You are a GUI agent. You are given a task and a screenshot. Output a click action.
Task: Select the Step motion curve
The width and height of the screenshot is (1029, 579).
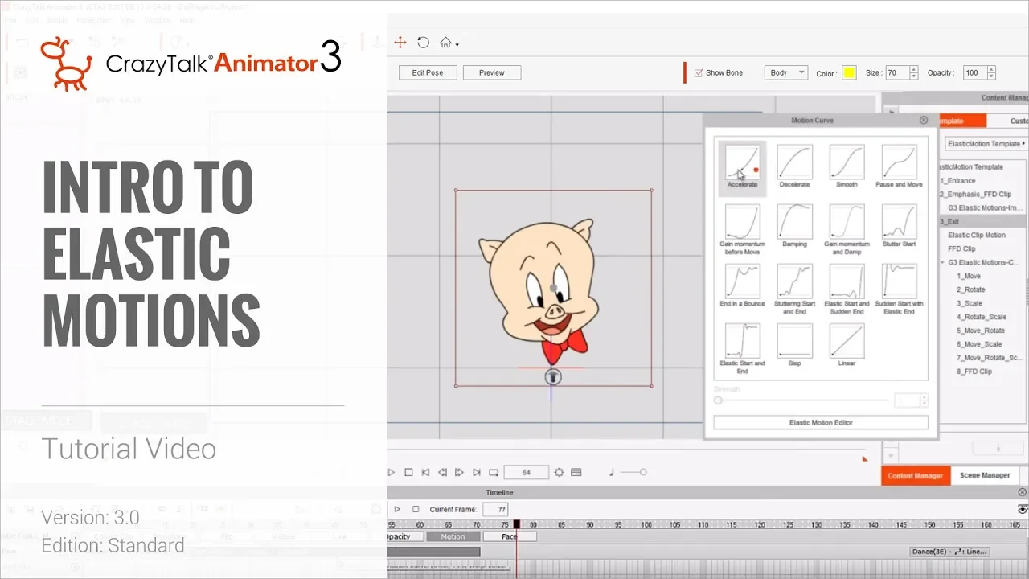click(794, 345)
